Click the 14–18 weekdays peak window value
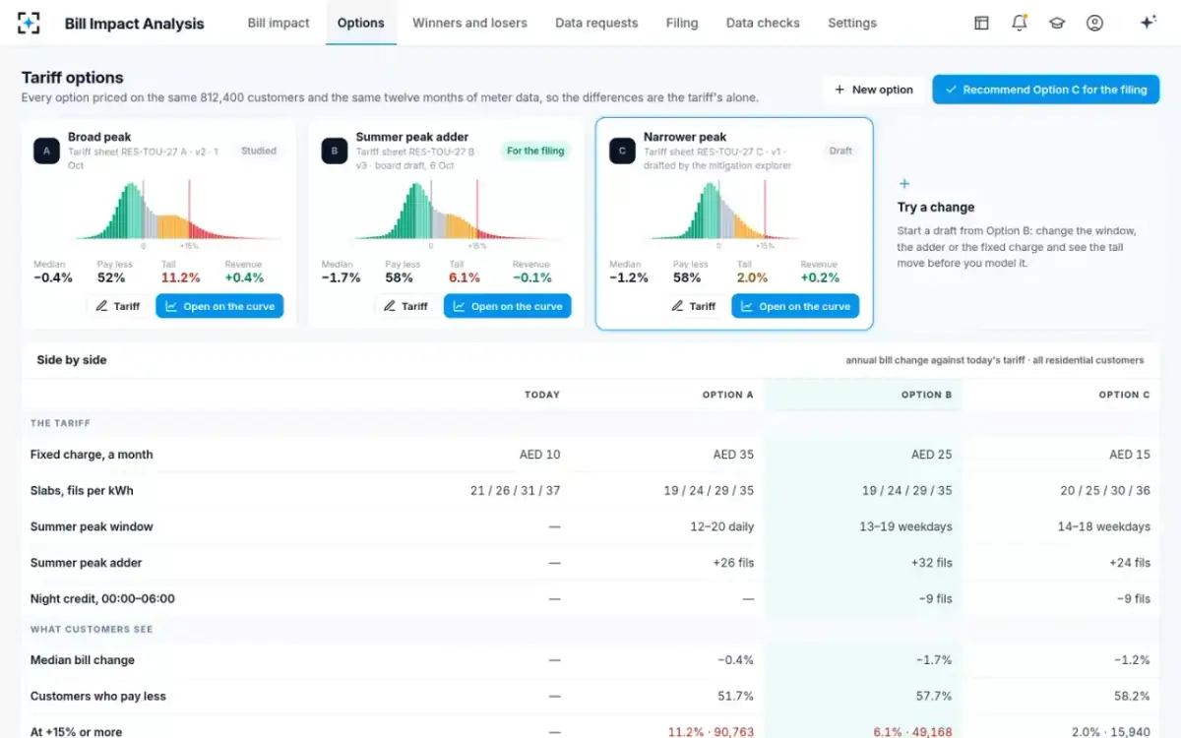 click(x=1103, y=526)
